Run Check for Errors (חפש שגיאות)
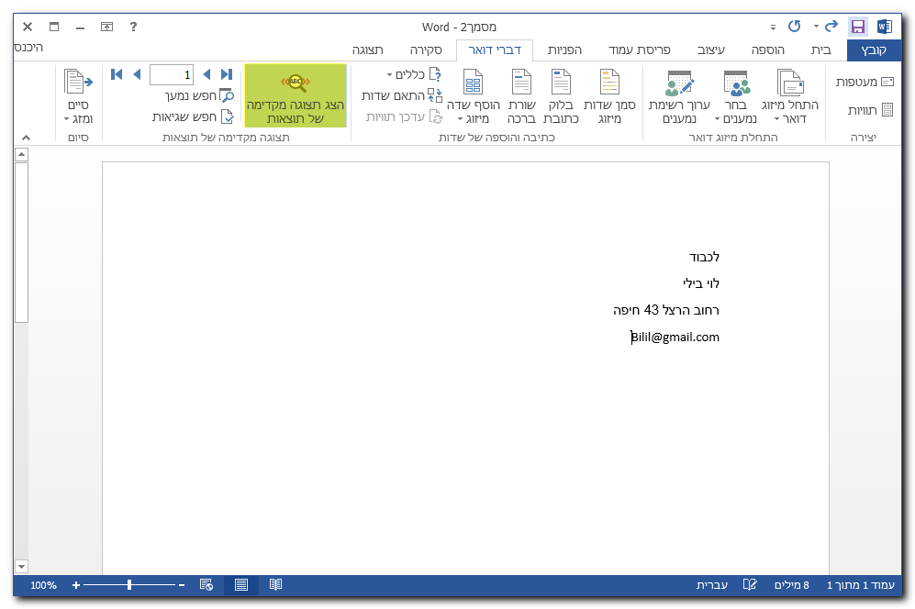Viewport: 915px width, 609px height. click(193, 116)
